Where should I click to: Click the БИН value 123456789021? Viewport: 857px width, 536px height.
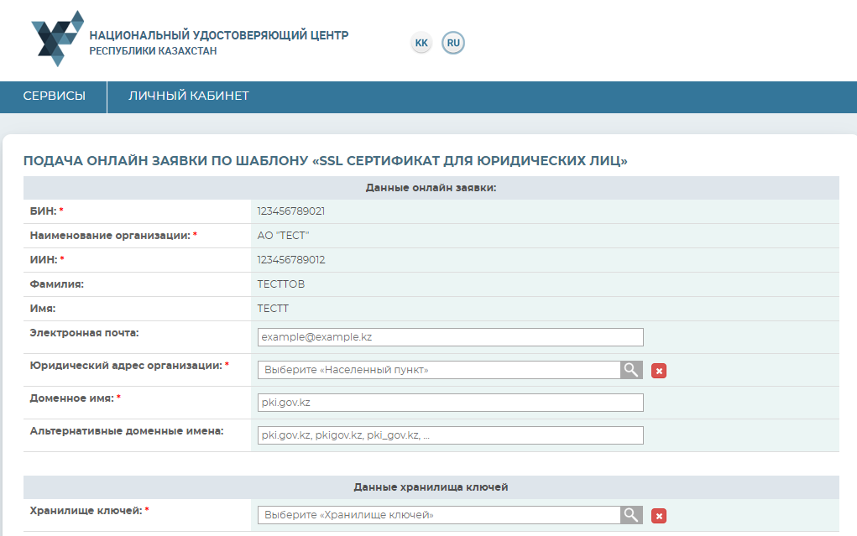pos(291,211)
